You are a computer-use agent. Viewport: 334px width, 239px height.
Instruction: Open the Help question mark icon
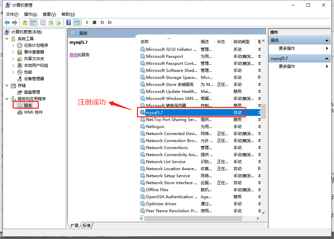click(68, 22)
